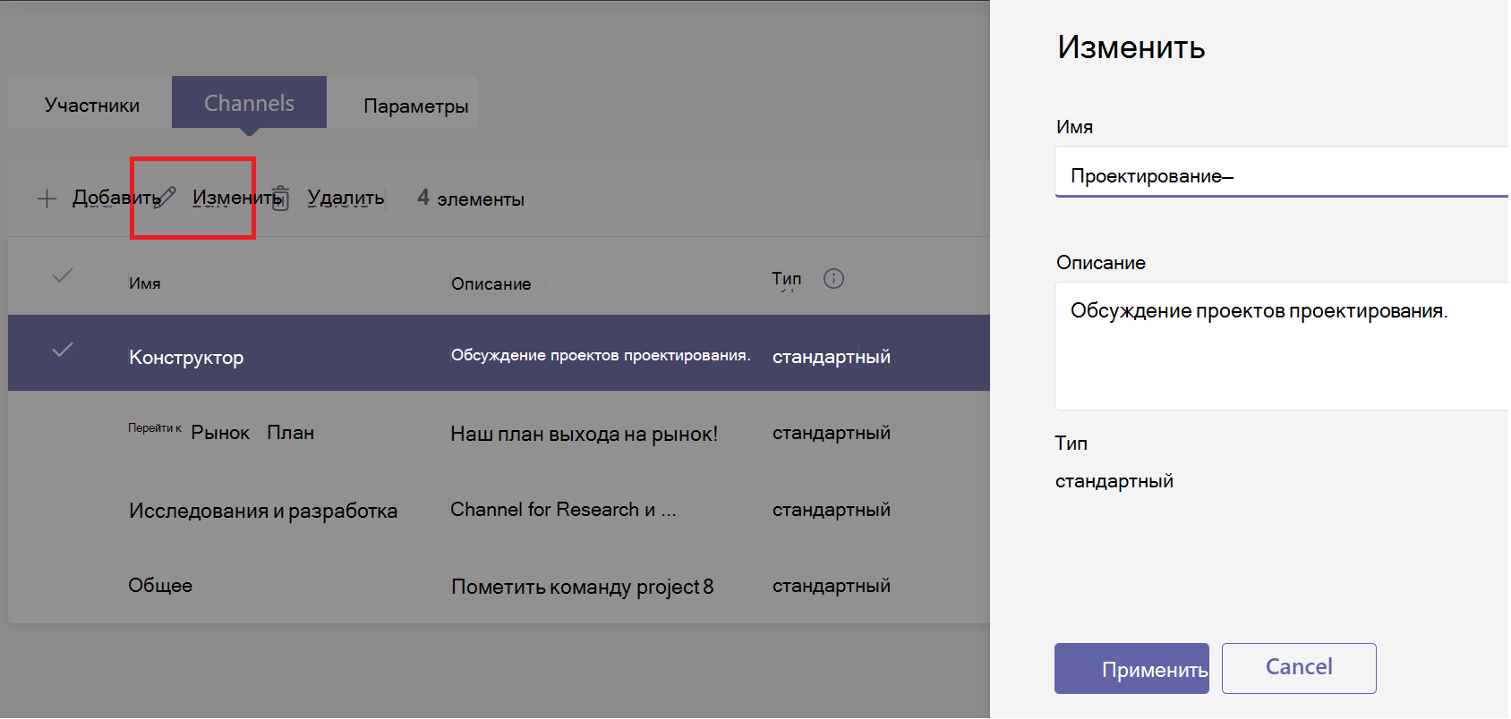Sort by the Имя column header
The height and width of the screenshot is (719, 1511).
[x=145, y=283]
